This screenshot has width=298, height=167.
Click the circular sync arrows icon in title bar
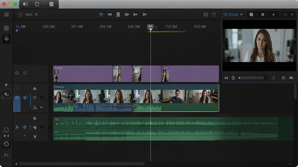(37, 4)
